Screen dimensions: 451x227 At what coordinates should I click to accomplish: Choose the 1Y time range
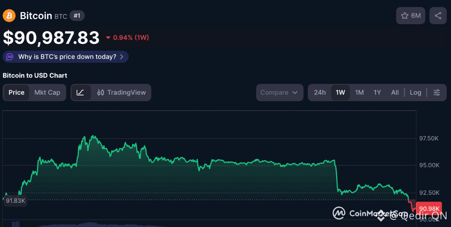(x=377, y=92)
